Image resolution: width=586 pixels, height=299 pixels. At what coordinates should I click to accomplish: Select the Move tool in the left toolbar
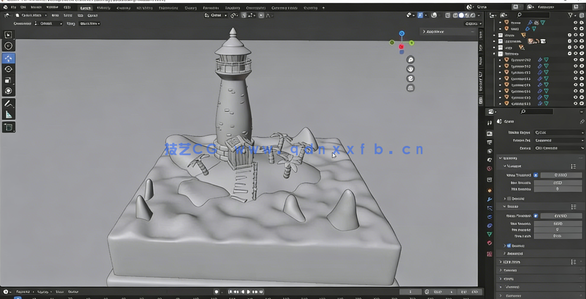(x=8, y=58)
